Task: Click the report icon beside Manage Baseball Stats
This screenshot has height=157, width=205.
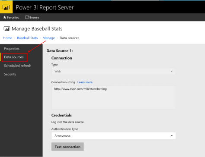Action: [6, 29]
